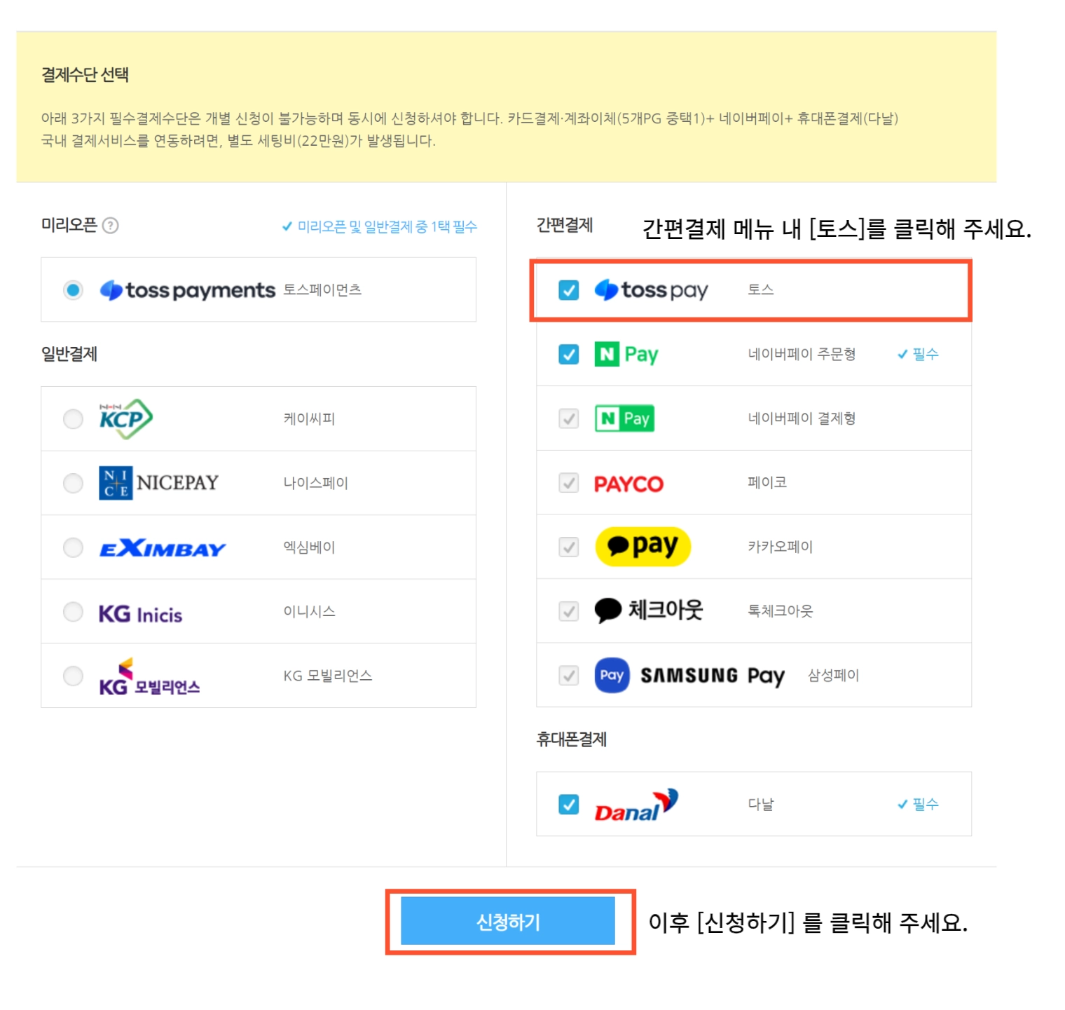Click the toss payments logo
This screenshot has height=1010, width=1065.
(x=187, y=290)
